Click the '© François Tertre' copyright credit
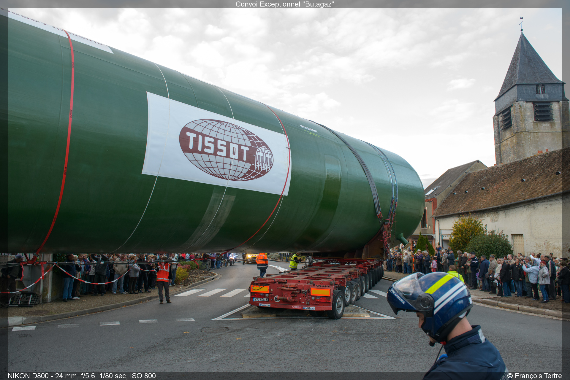The height and width of the screenshot is (380, 570). [534, 376]
